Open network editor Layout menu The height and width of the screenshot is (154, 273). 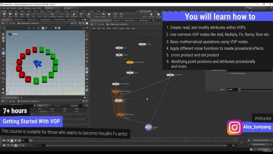point(121,28)
